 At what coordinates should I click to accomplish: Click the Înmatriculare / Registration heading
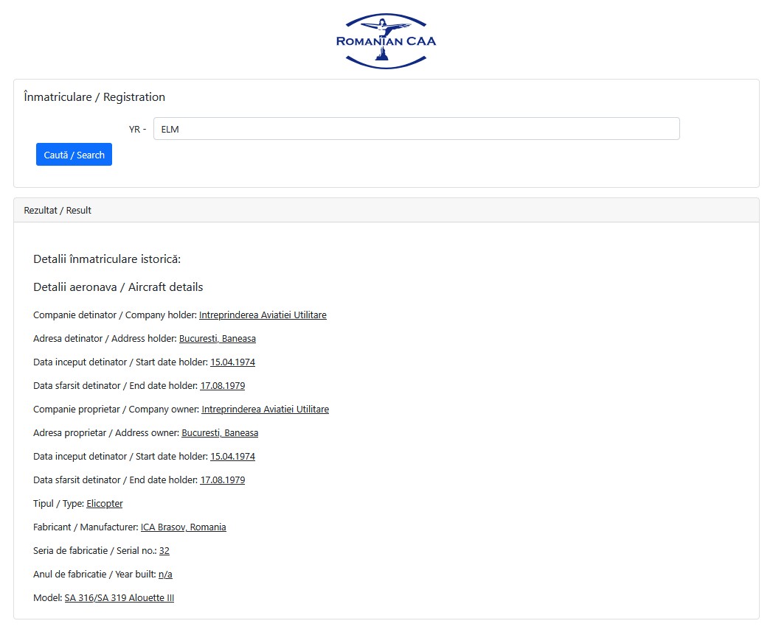pyautogui.click(x=94, y=97)
